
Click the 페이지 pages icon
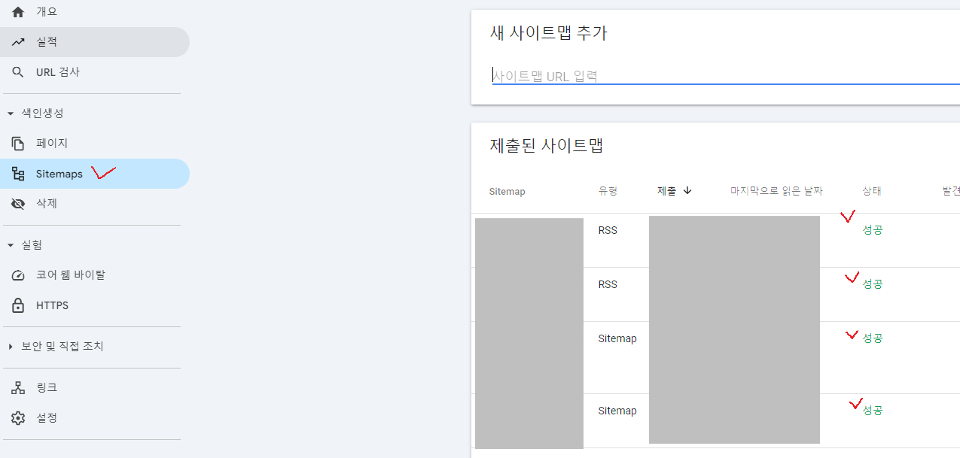[17, 143]
